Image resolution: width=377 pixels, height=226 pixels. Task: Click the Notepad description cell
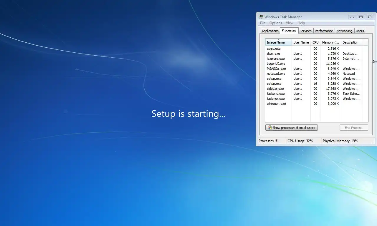[x=349, y=74]
